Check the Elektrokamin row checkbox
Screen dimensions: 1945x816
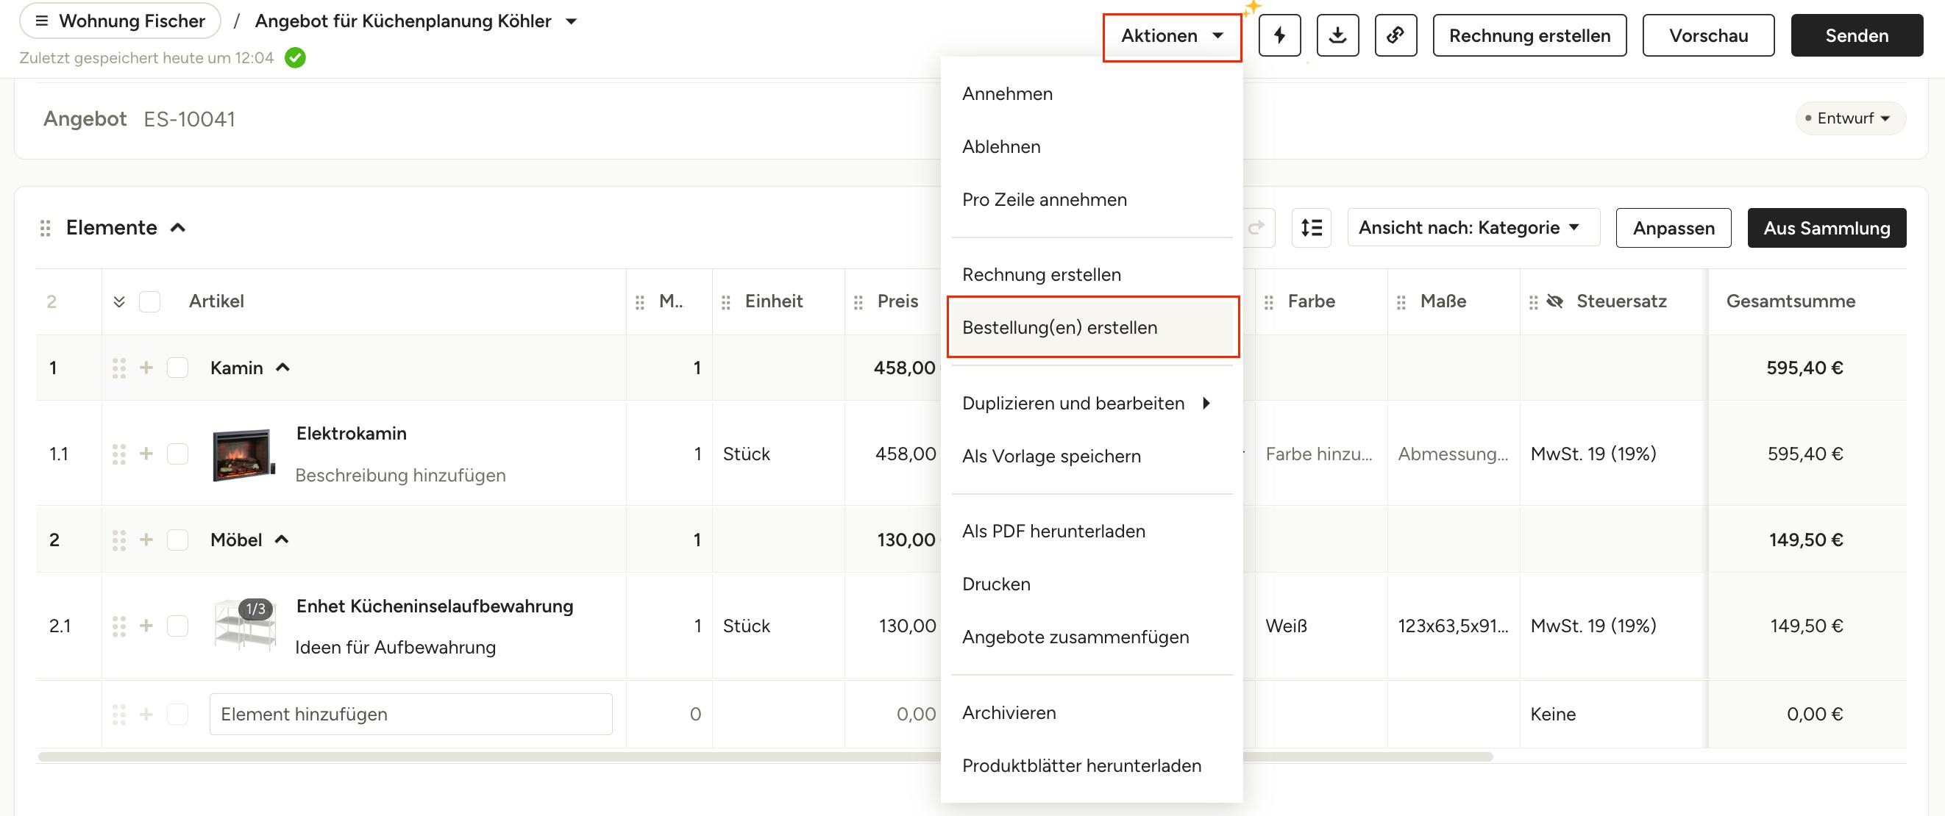177,454
